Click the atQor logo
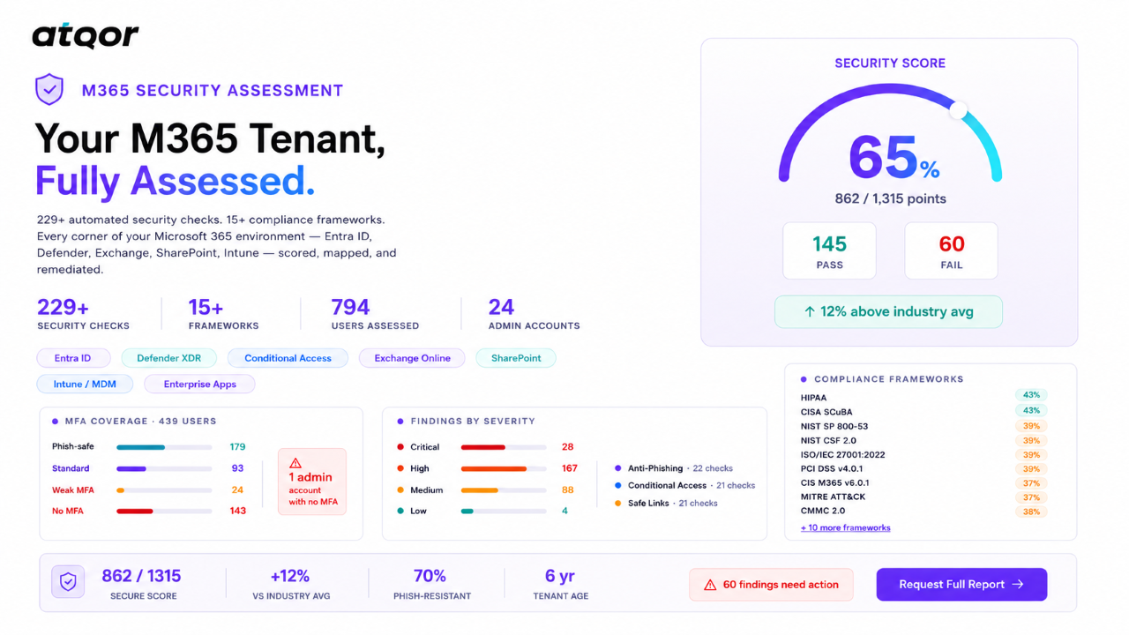The image size is (1129, 635). tap(86, 35)
